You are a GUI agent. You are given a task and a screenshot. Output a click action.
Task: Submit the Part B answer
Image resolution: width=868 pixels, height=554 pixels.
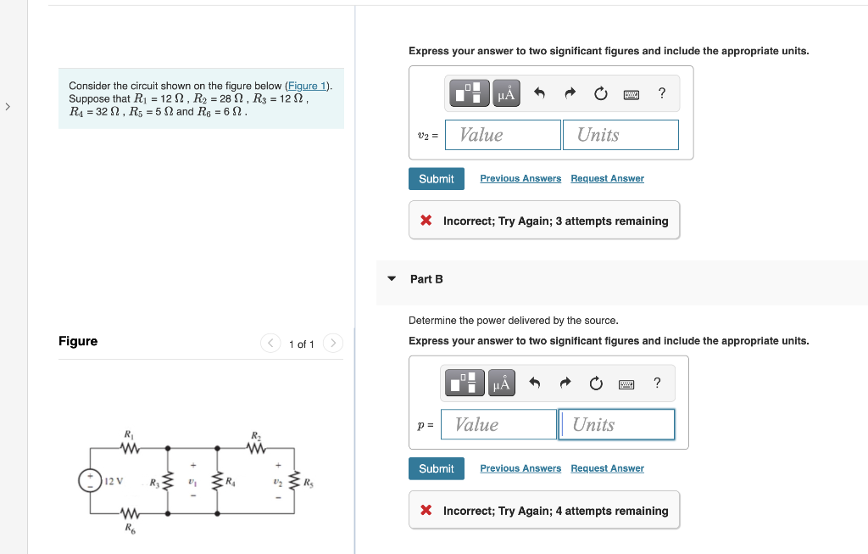(436, 467)
